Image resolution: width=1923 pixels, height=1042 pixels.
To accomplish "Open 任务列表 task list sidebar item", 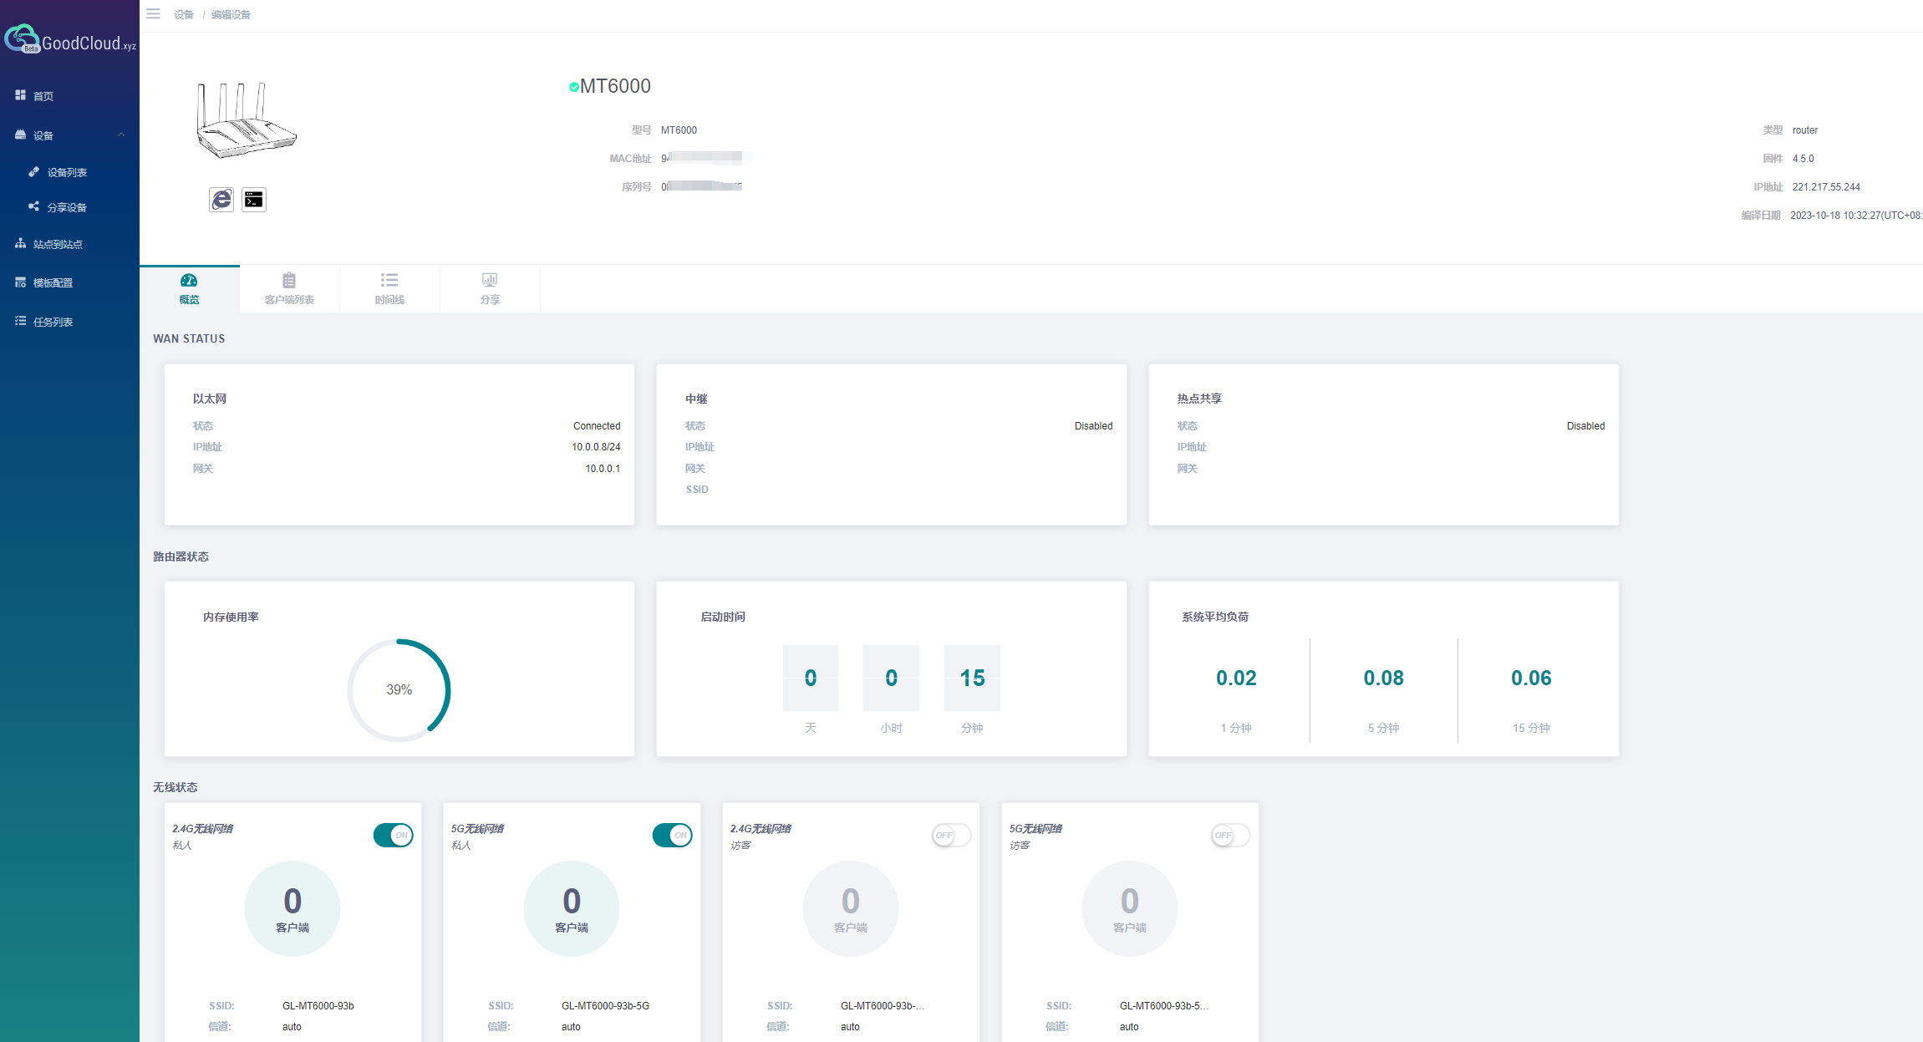I will [x=52, y=322].
